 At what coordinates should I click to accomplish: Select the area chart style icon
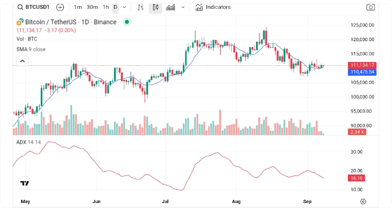click(x=171, y=8)
